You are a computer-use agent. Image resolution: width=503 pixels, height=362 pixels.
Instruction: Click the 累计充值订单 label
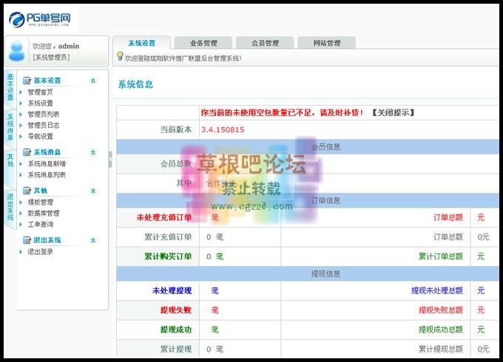coord(168,237)
